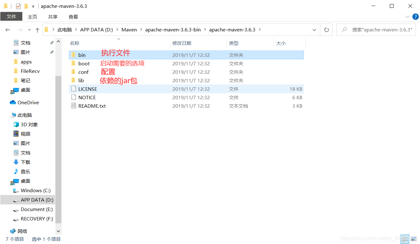Switch to the 共享 ribbon tab
420x244 pixels.
point(53,17)
